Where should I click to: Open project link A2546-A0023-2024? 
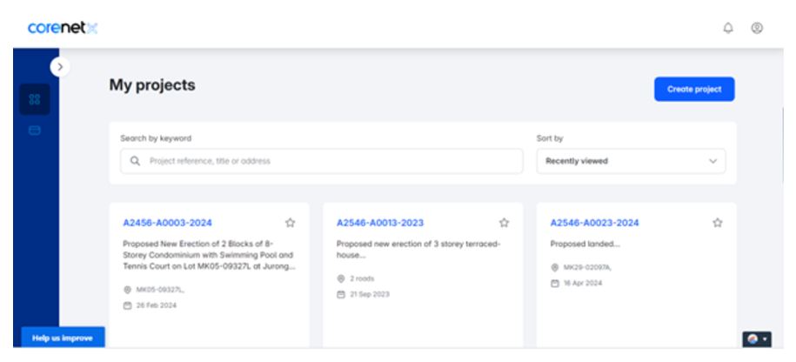click(594, 223)
